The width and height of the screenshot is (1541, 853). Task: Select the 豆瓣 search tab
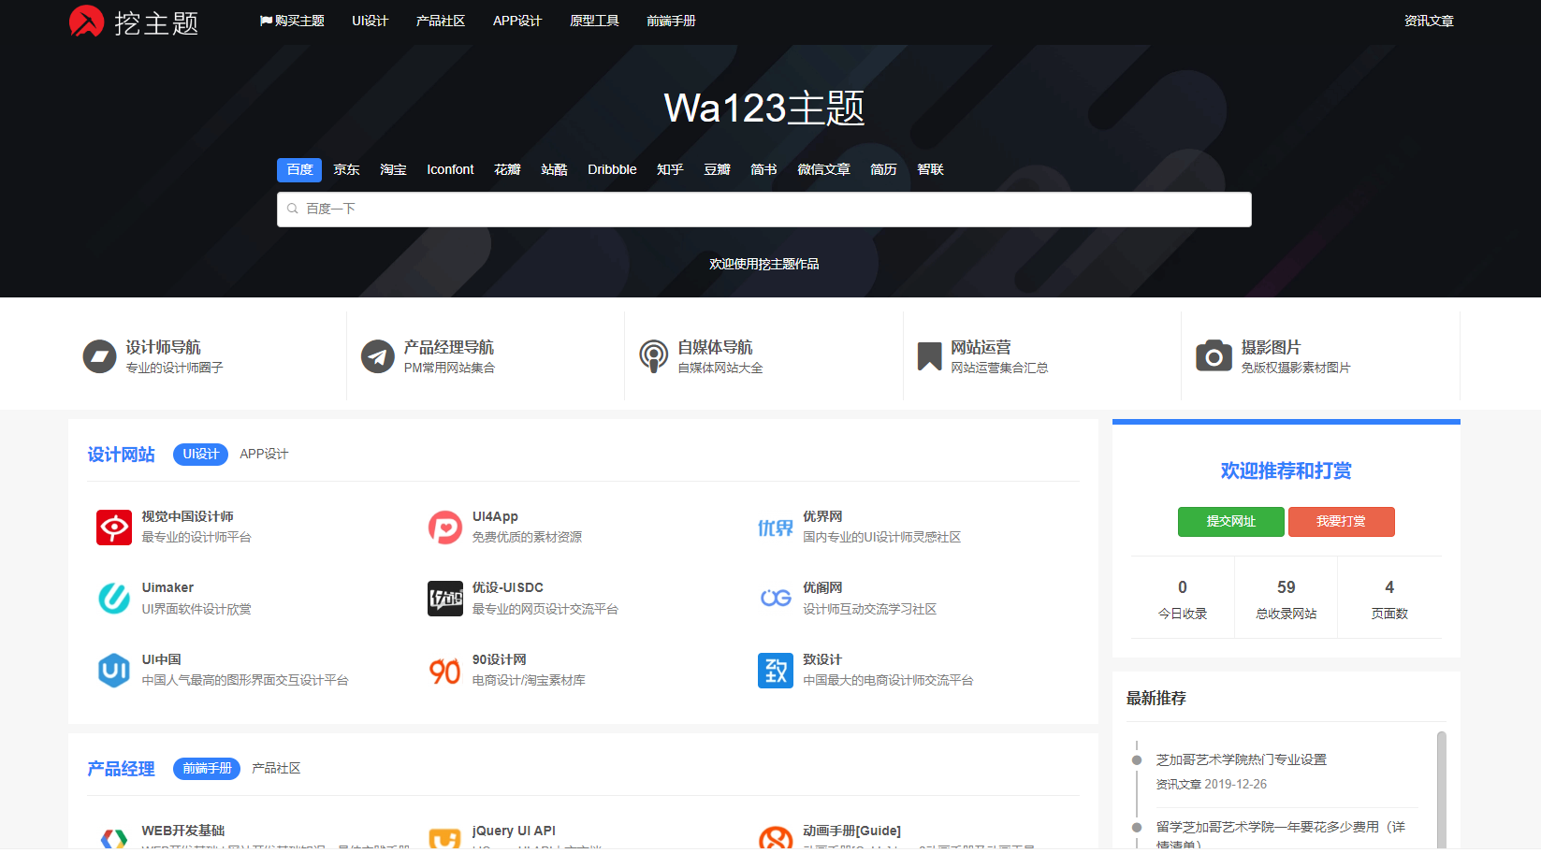(x=717, y=169)
